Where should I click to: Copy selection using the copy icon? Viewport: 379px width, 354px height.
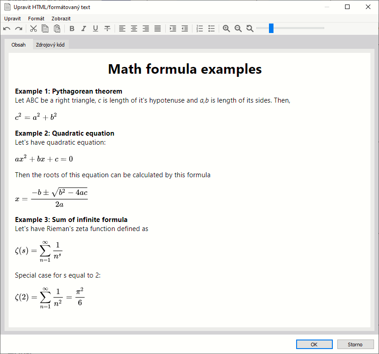point(45,28)
